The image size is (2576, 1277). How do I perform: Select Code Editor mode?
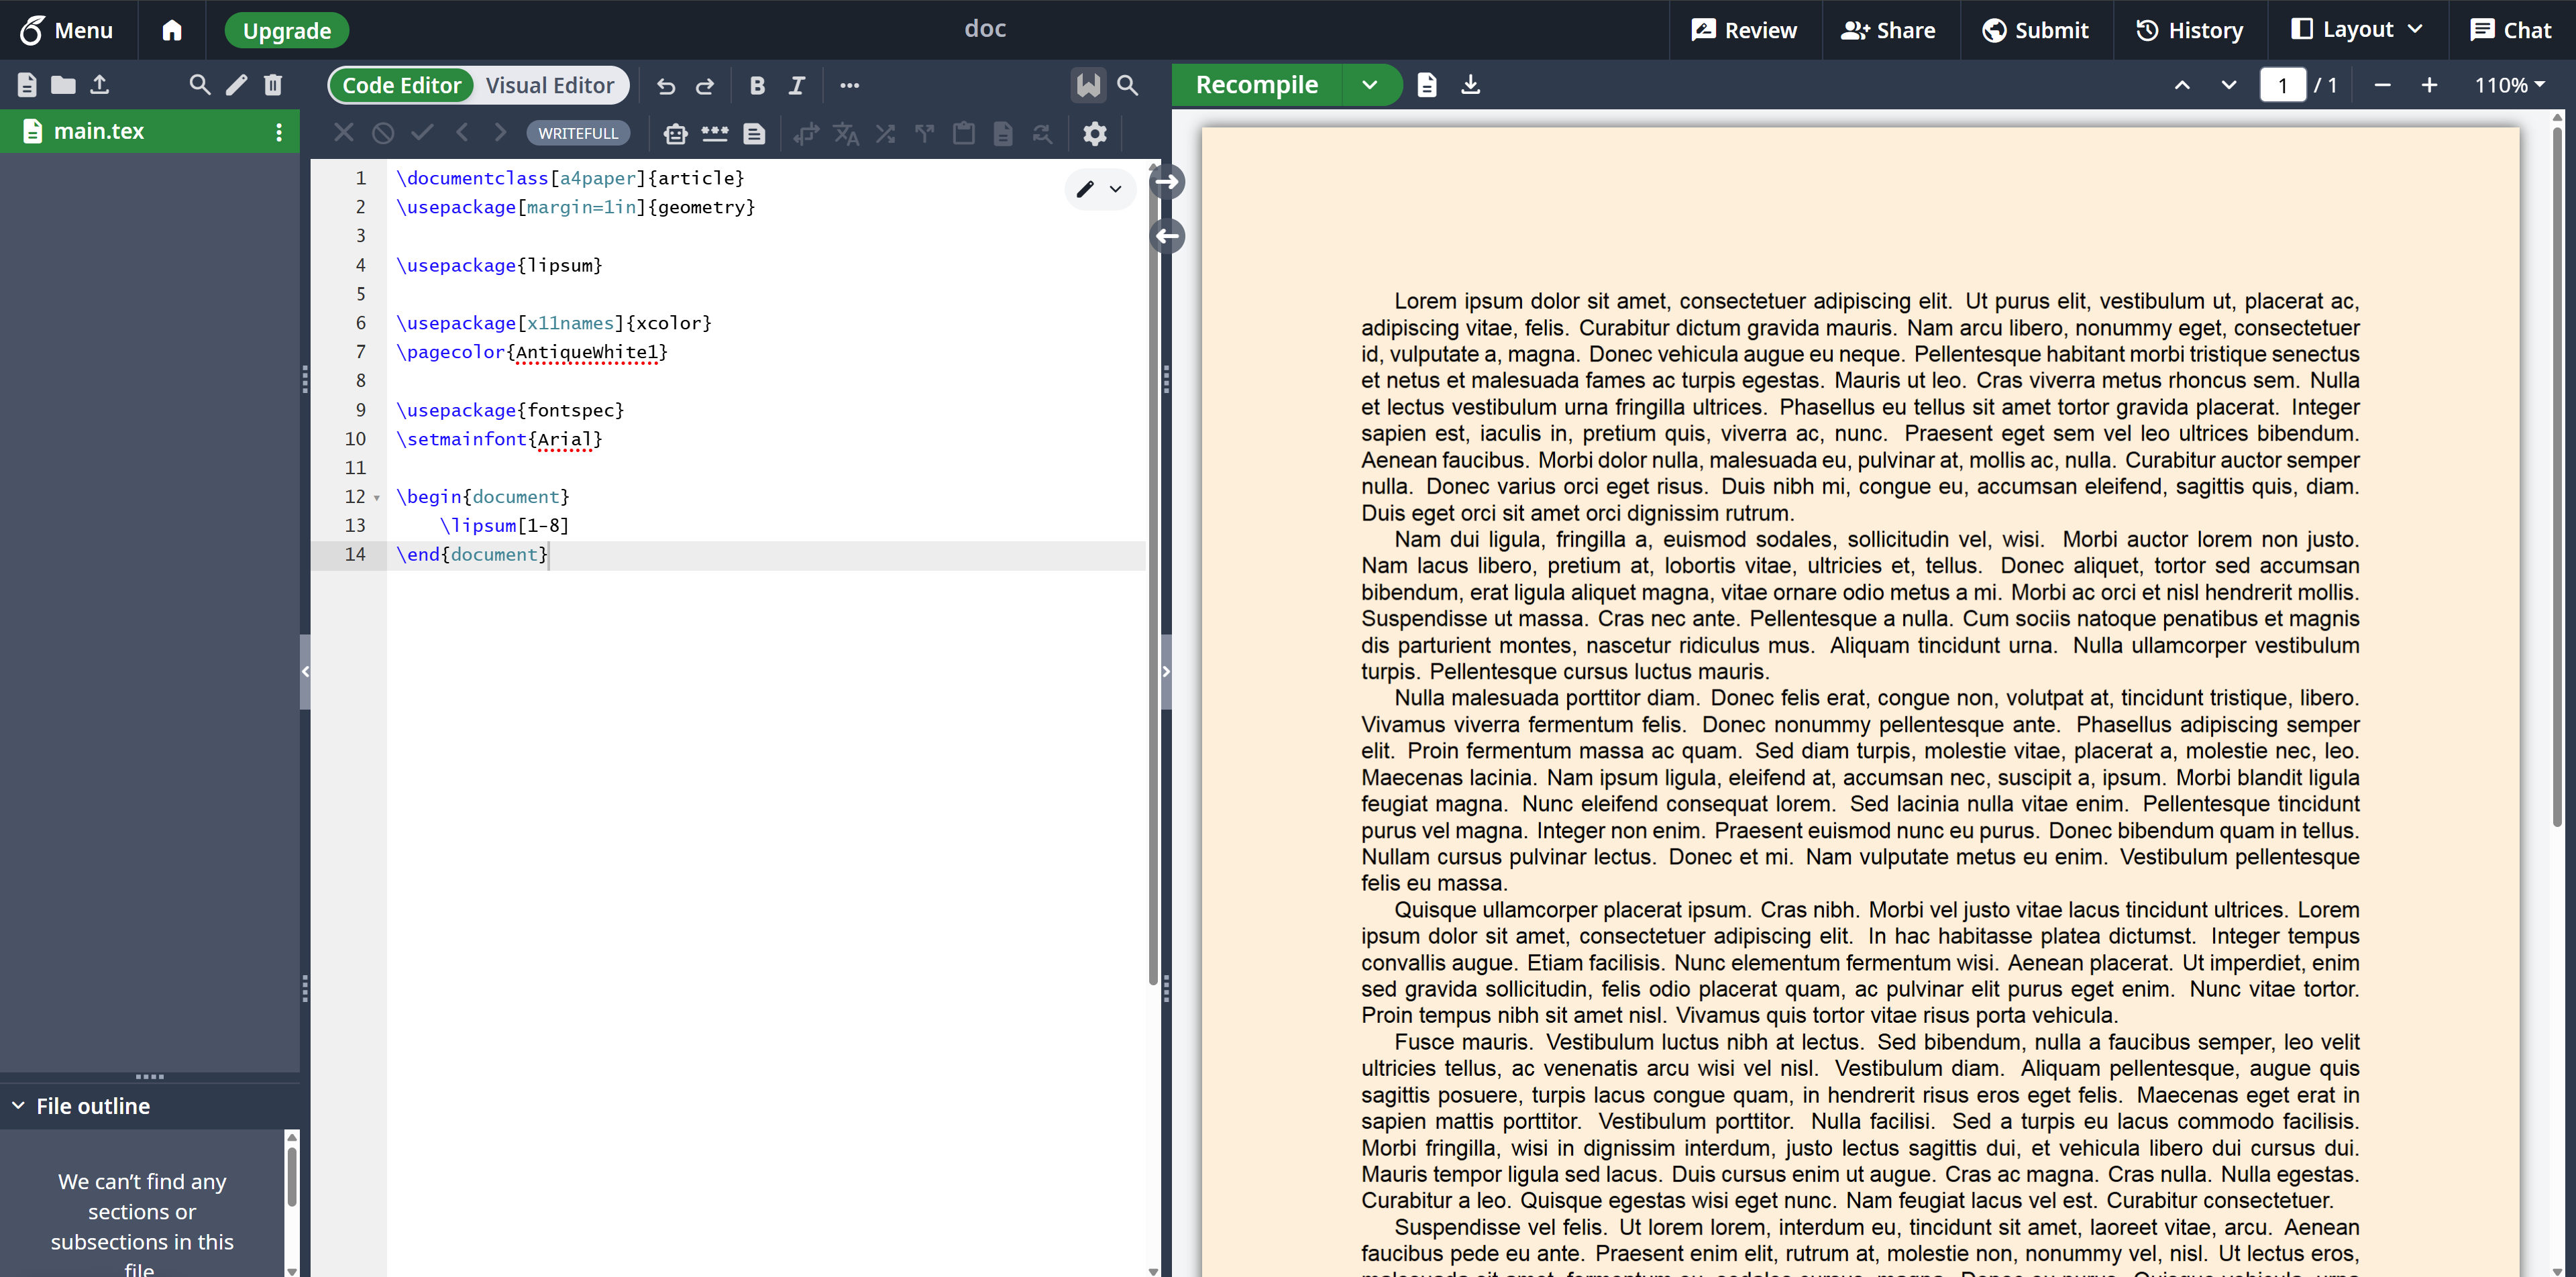click(x=402, y=86)
